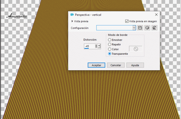Choose the Color border mode option
181x119 pixels.
[x=110, y=49]
